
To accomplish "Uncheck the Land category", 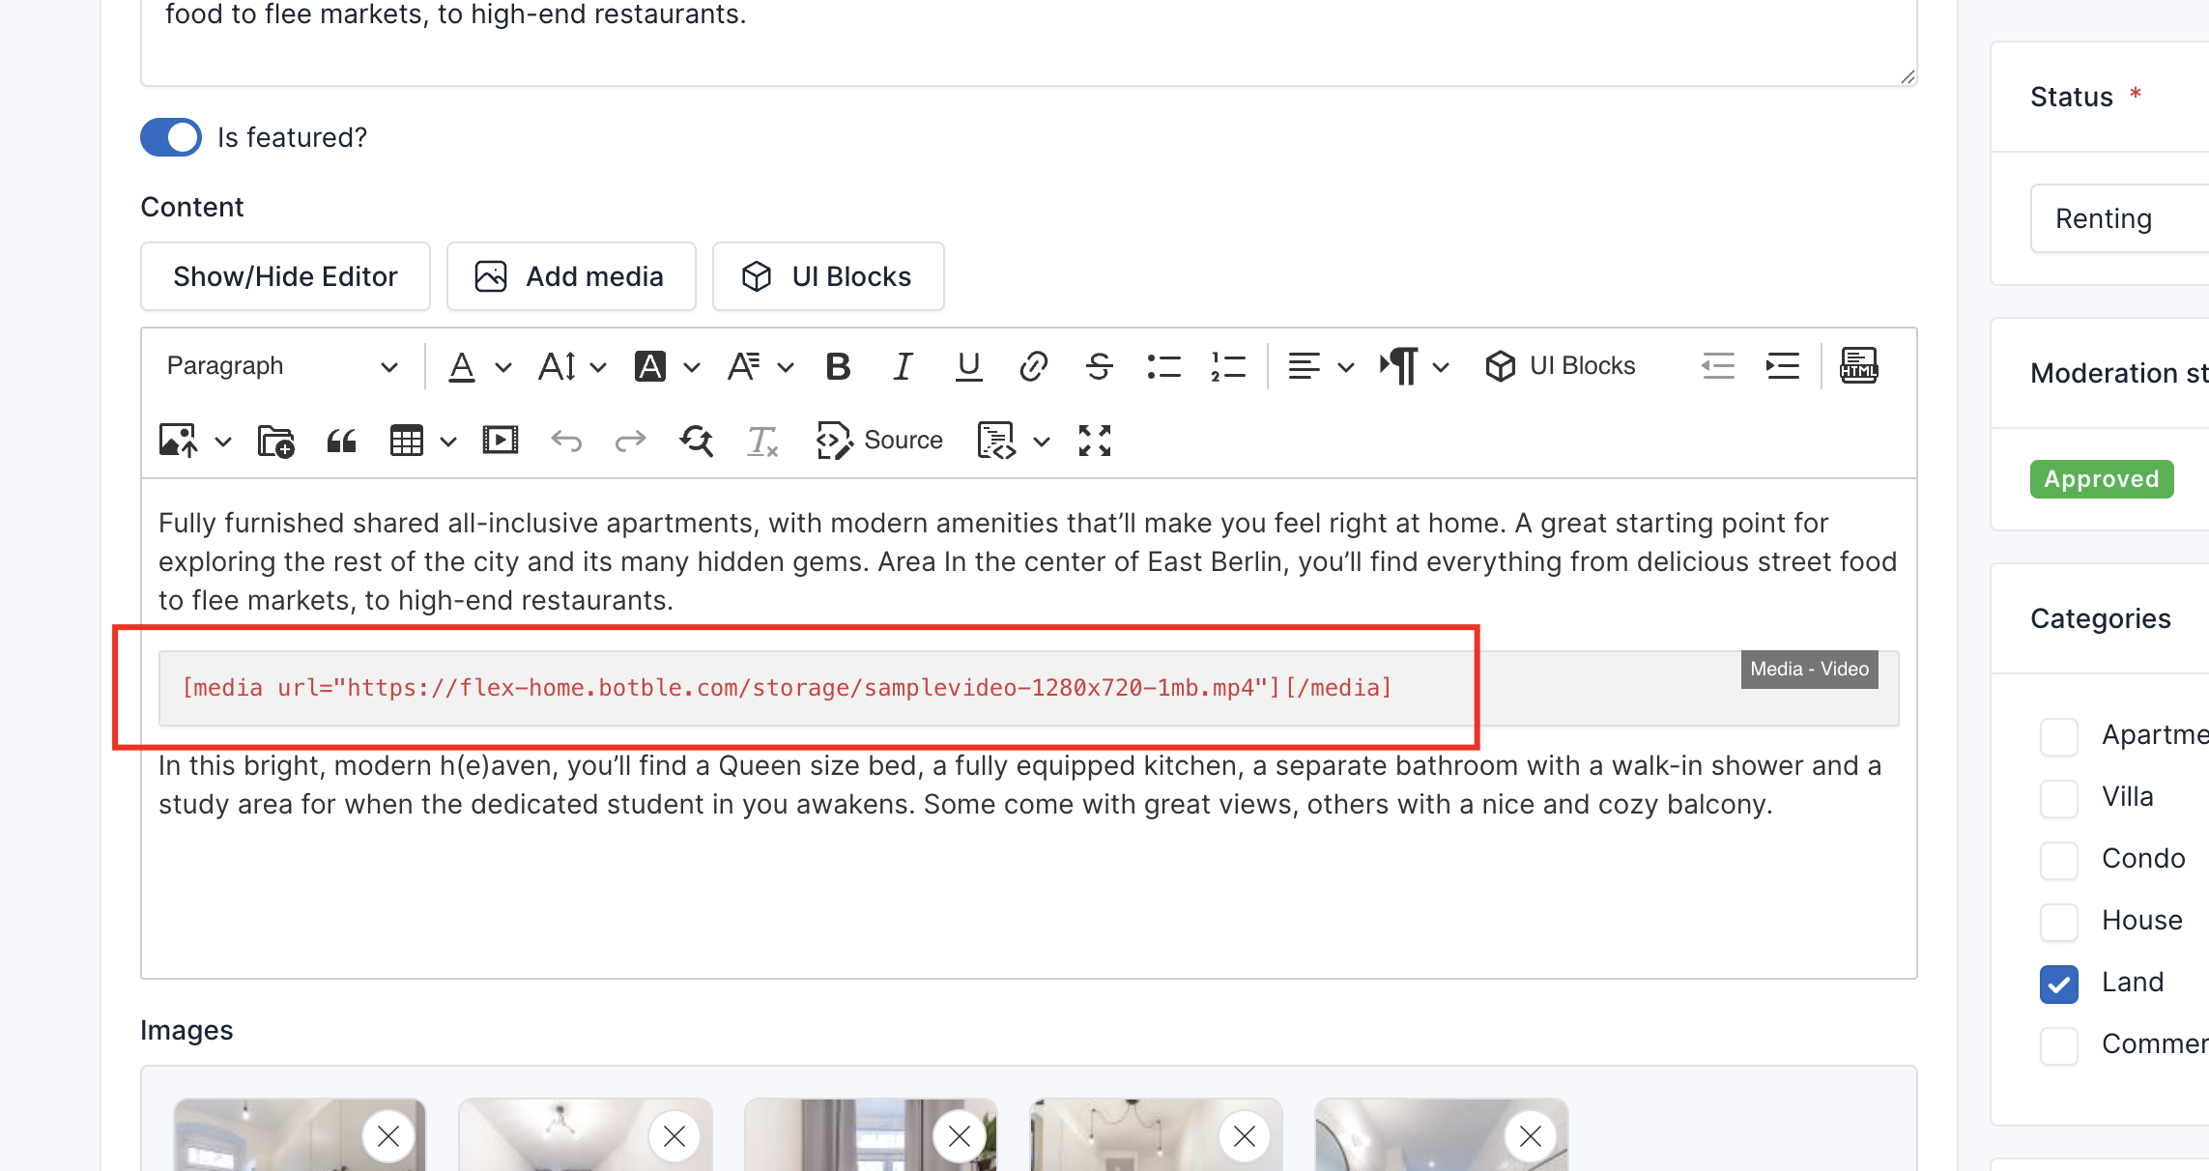I will coord(2059,984).
